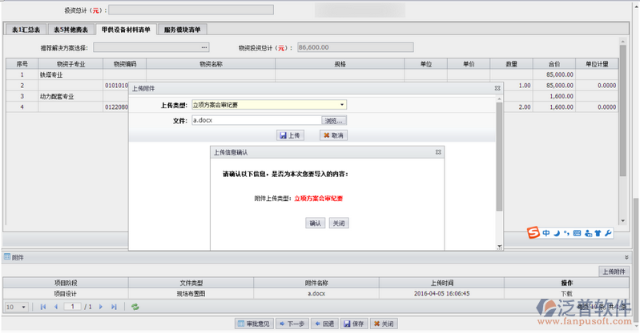The height and width of the screenshot is (334, 640).
Task: Go to the first page of attachments
Action: (43, 307)
